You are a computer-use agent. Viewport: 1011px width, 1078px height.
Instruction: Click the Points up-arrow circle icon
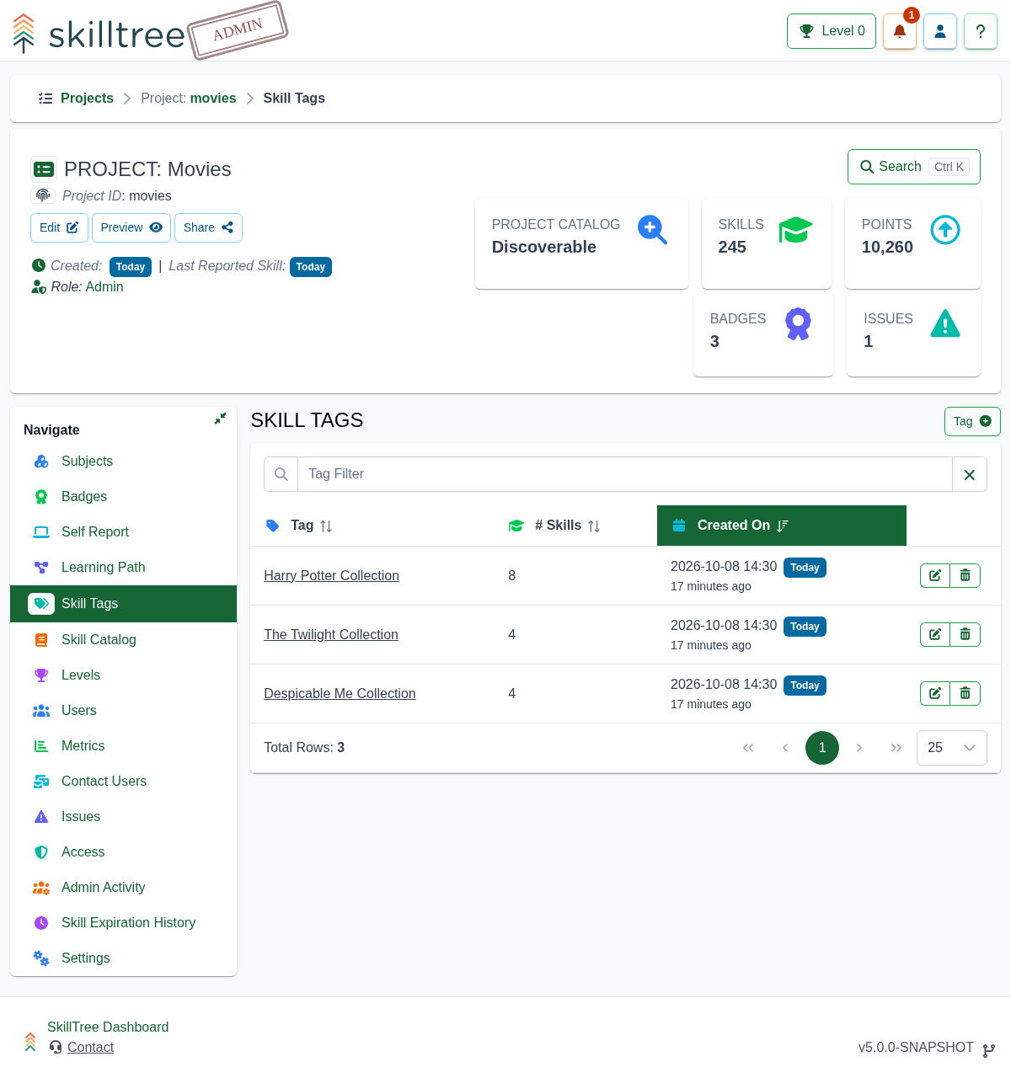(945, 229)
